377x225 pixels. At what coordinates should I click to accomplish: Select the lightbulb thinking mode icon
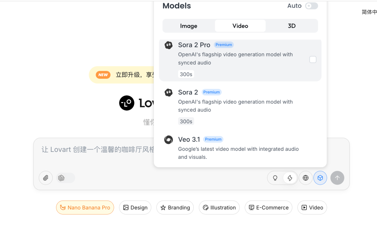point(275,178)
